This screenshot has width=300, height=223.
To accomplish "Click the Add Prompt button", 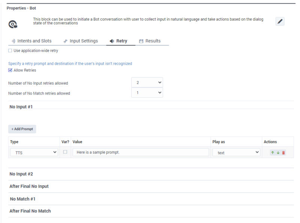I will [x=22, y=129].
